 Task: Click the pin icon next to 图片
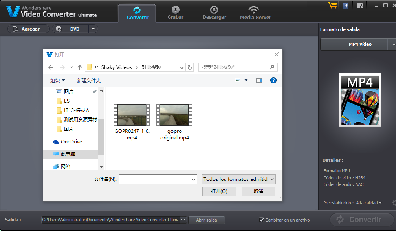click(x=94, y=92)
